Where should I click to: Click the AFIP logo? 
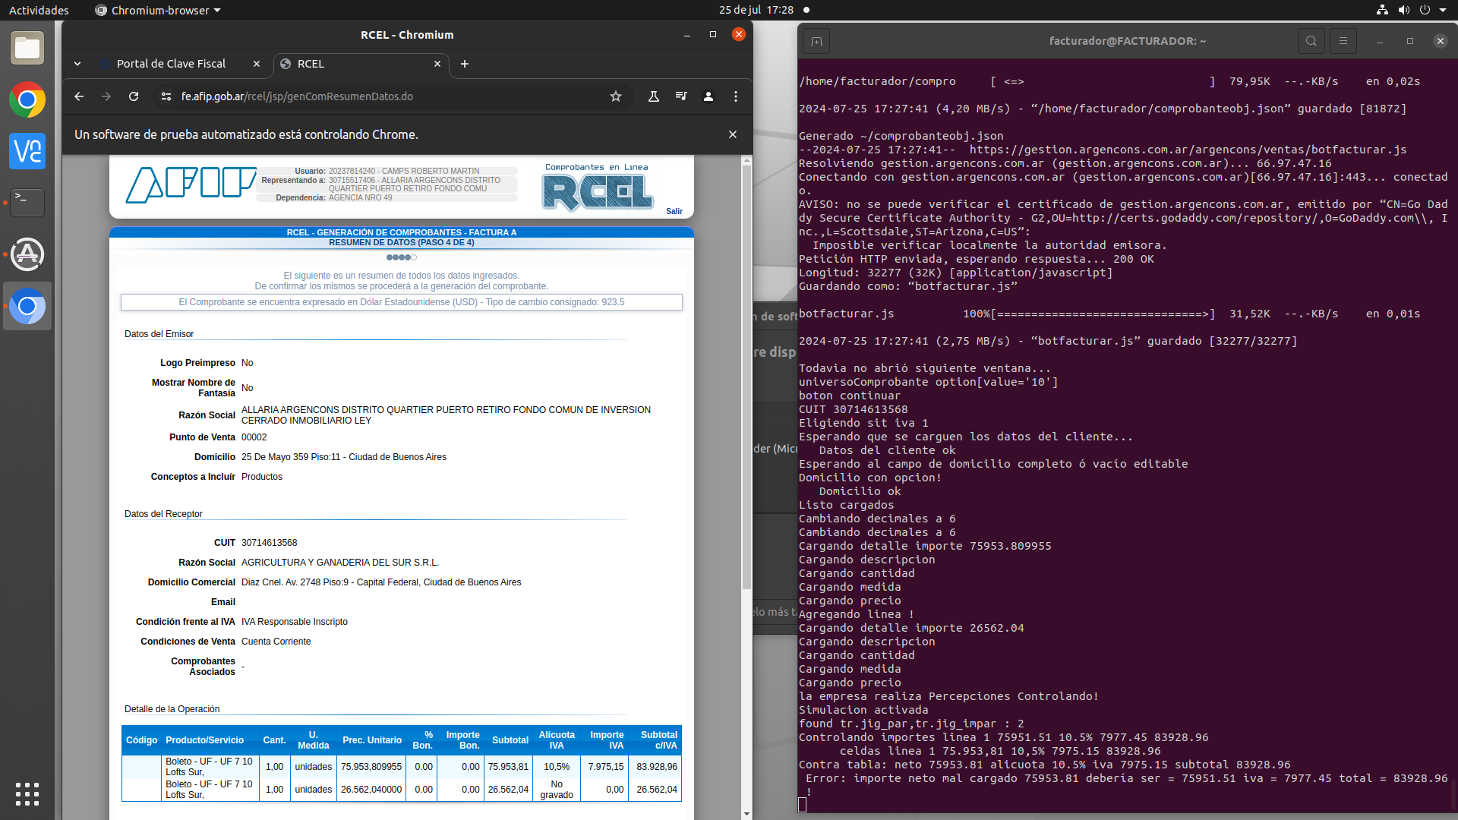(x=191, y=184)
